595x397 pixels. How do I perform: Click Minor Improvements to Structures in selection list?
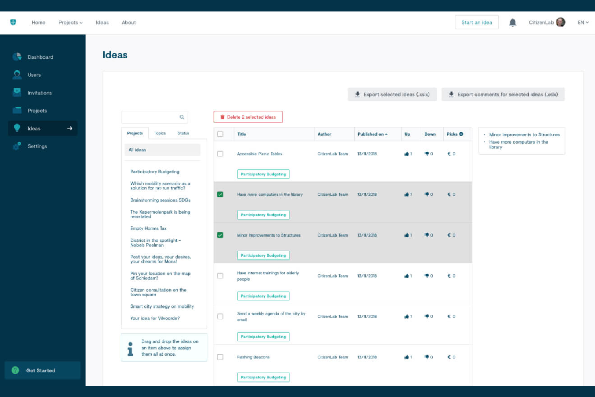click(524, 135)
